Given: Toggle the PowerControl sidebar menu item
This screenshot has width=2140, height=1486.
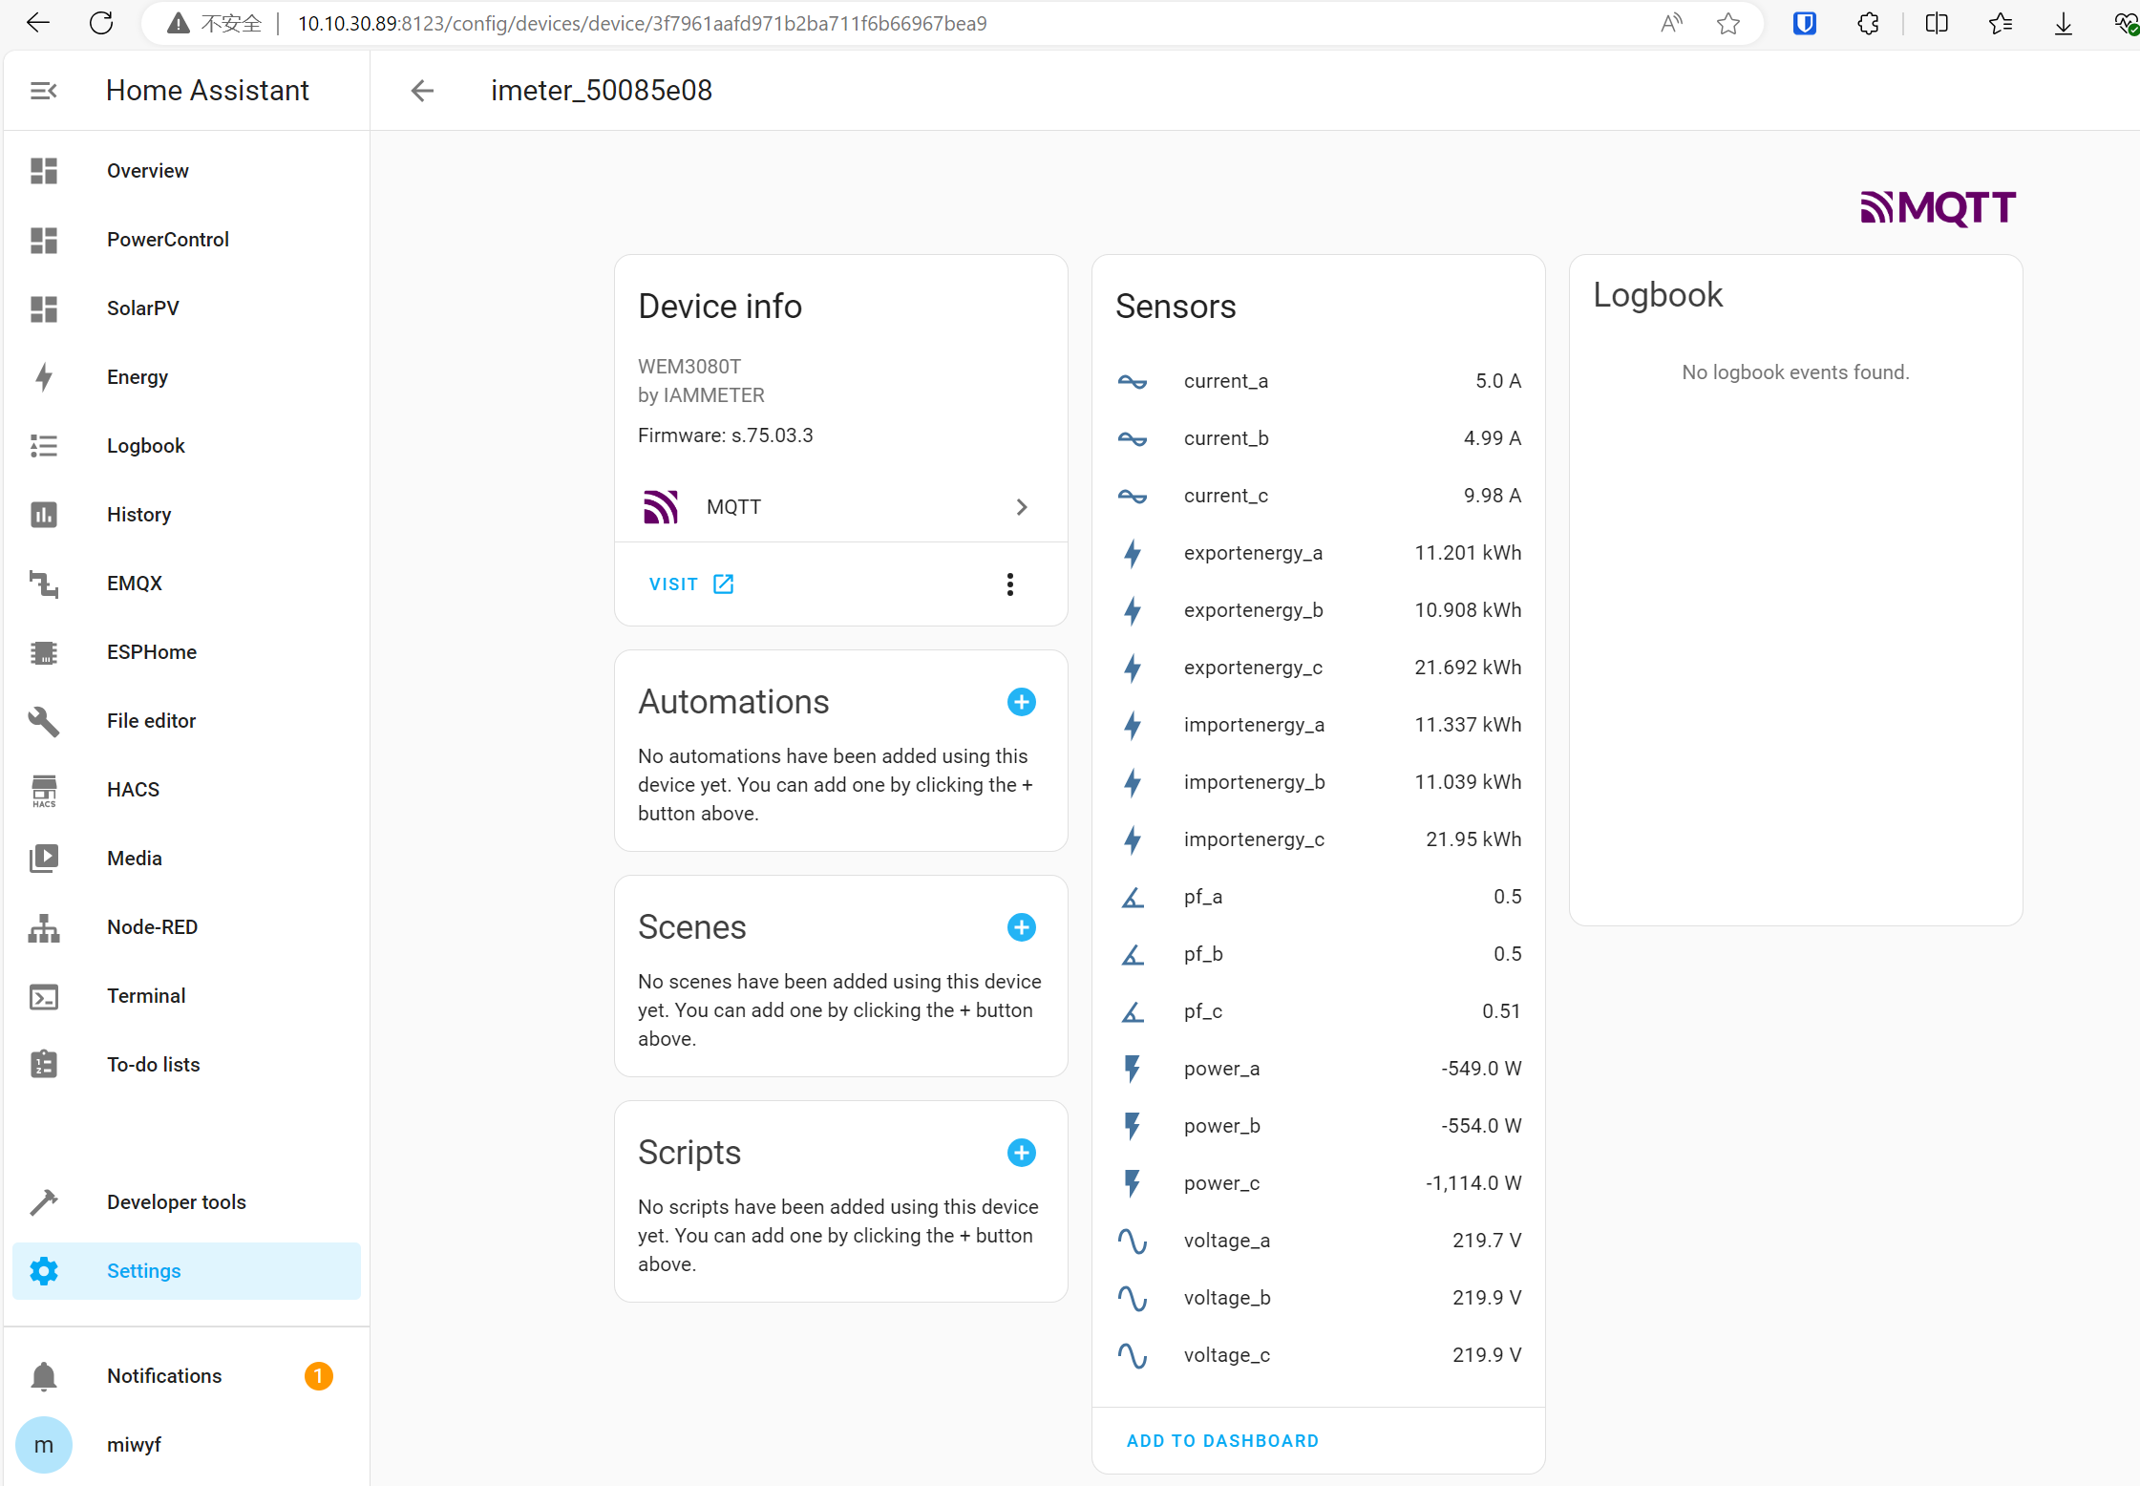Looking at the screenshot, I should point(169,238).
